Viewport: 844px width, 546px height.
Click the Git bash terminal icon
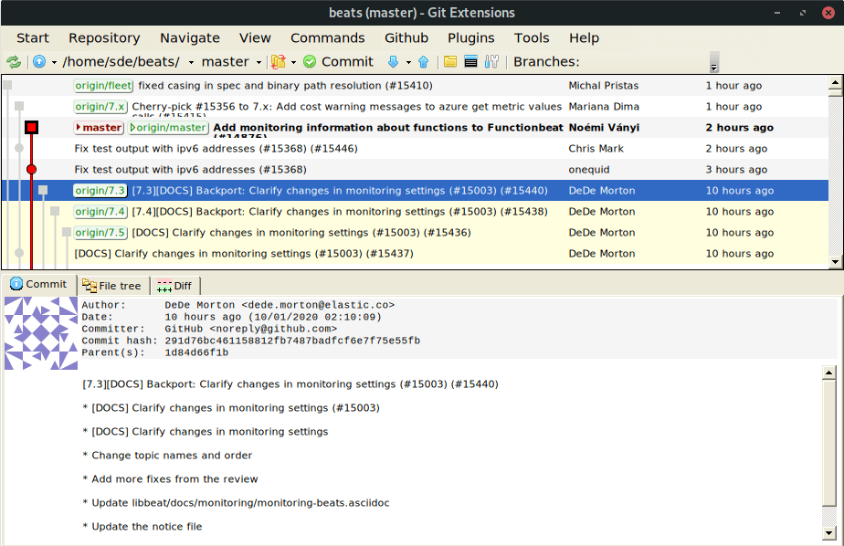point(470,61)
